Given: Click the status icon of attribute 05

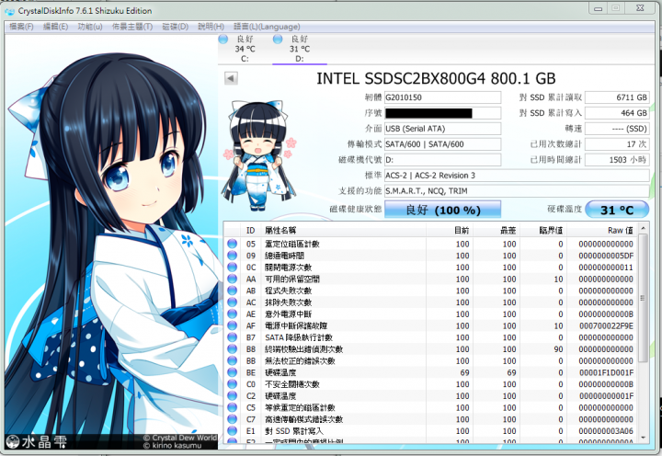Looking at the screenshot, I should 233,244.
